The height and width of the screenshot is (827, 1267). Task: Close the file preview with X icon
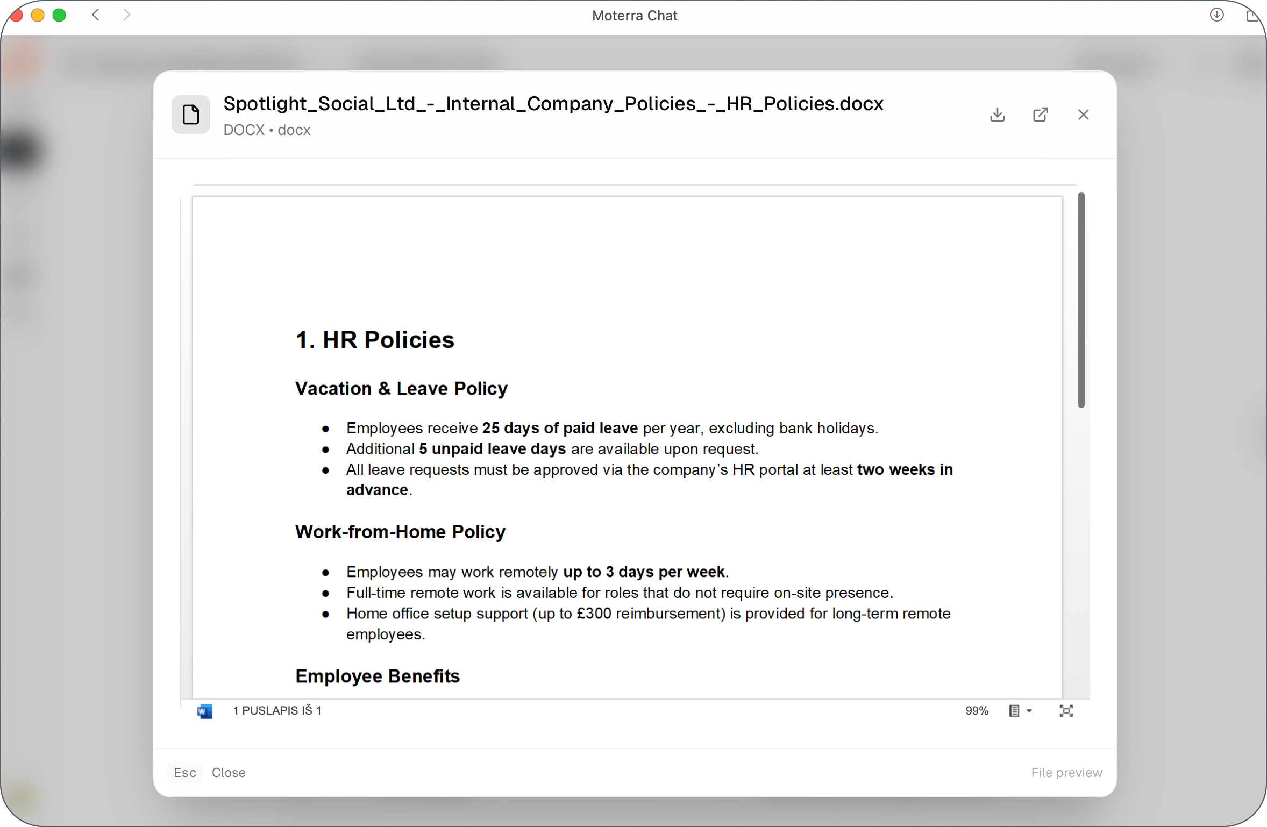tap(1083, 115)
